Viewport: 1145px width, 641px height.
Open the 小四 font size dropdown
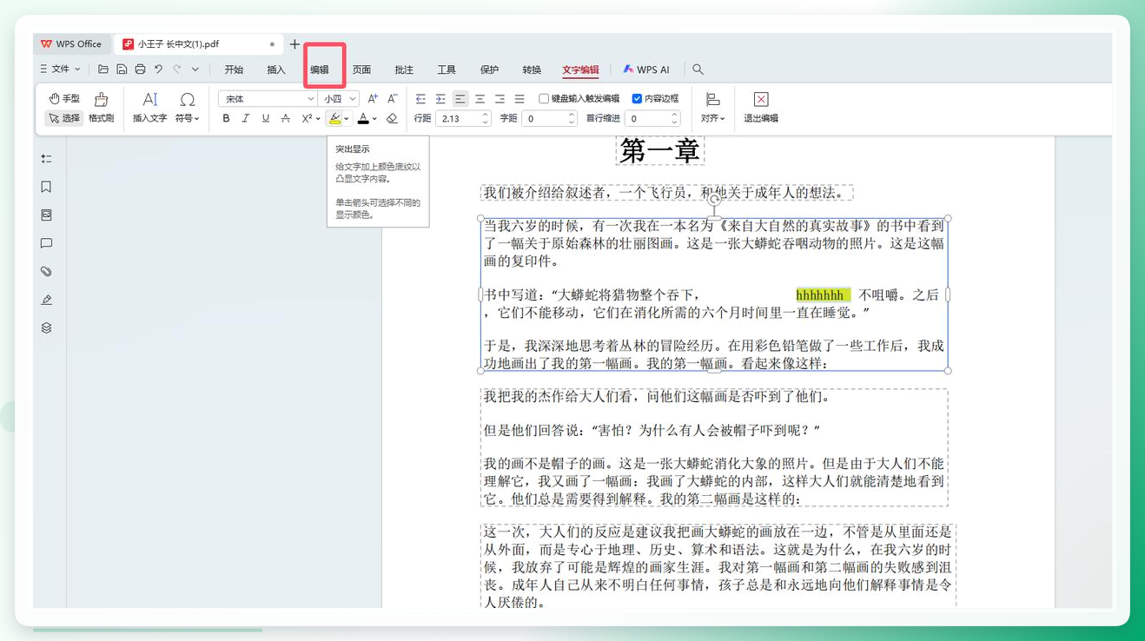coord(353,99)
